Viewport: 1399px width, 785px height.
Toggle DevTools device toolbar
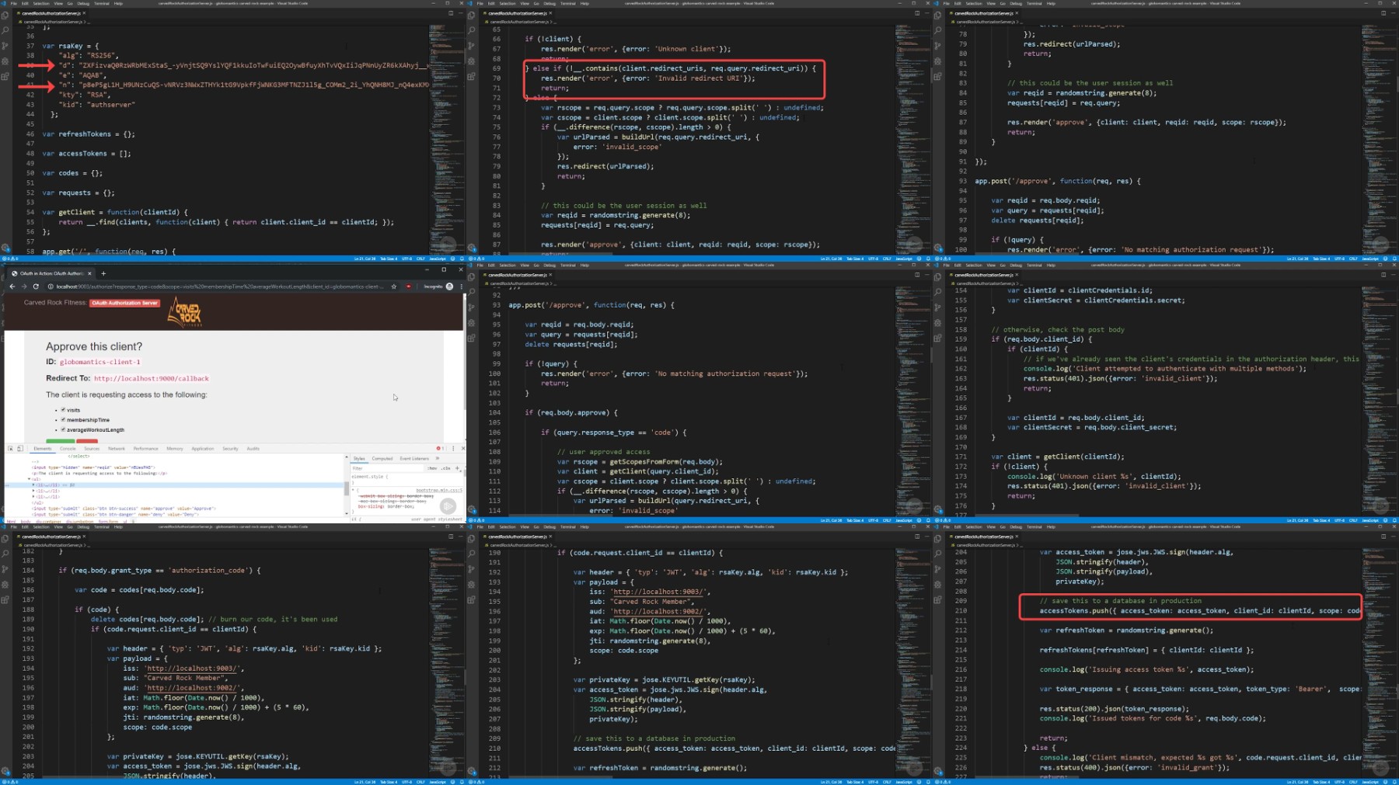[20, 448]
